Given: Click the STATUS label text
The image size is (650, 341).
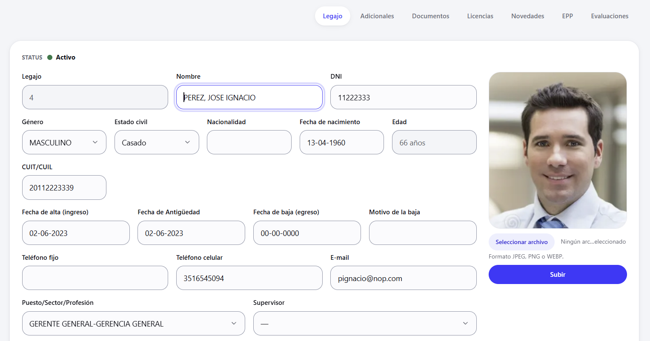Looking at the screenshot, I should pyautogui.click(x=32, y=57).
